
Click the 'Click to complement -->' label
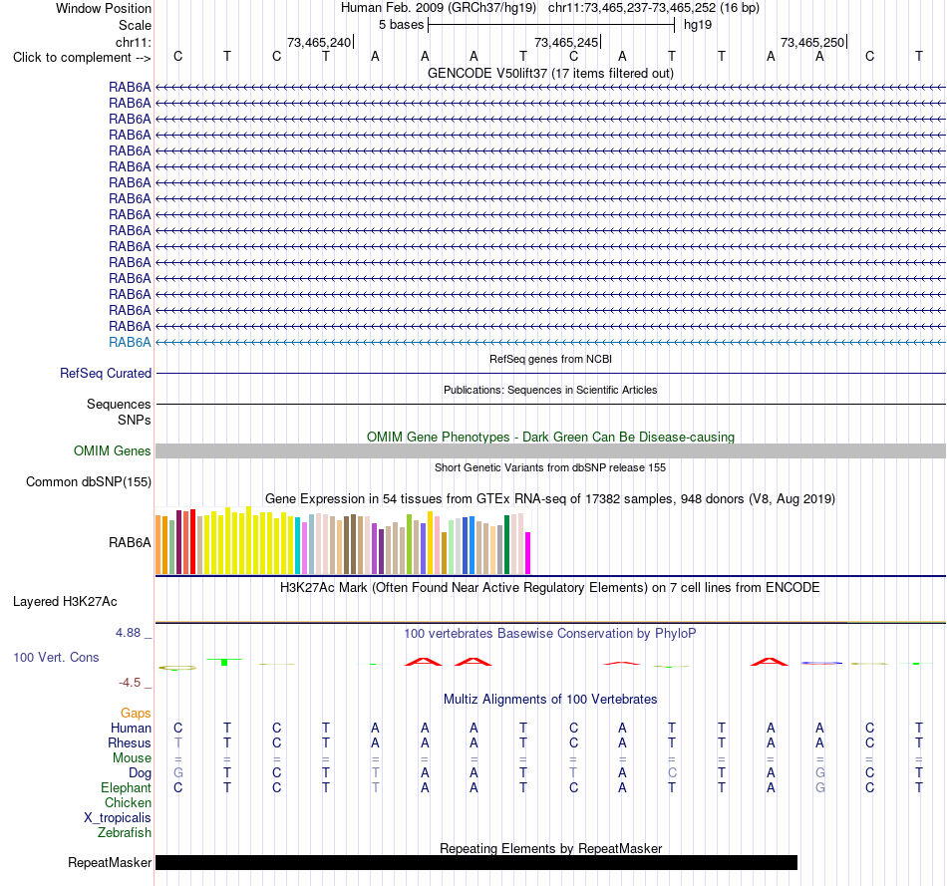[x=82, y=58]
